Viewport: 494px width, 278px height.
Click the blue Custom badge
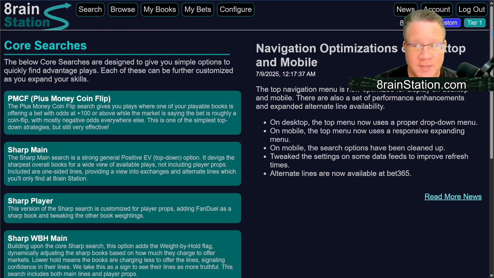click(x=452, y=23)
